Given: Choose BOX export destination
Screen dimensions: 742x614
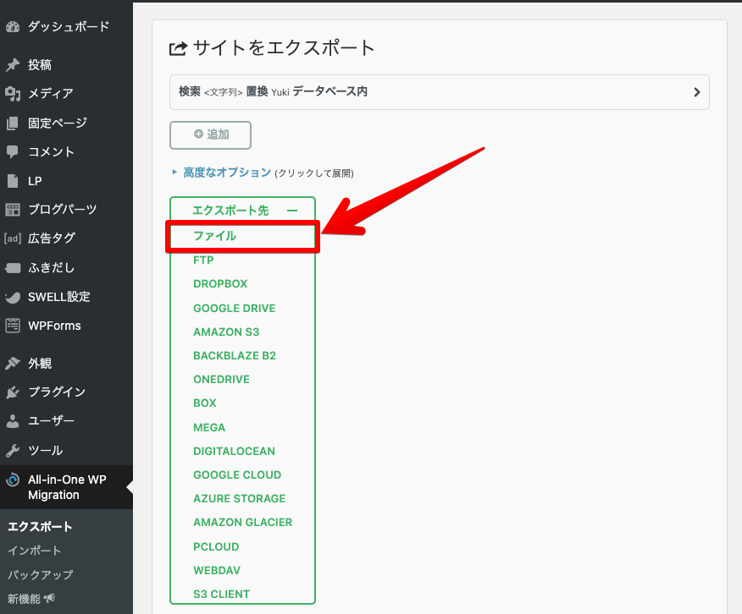Looking at the screenshot, I should [x=205, y=403].
